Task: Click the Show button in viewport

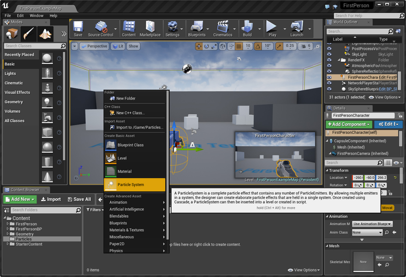Action: (133, 46)
